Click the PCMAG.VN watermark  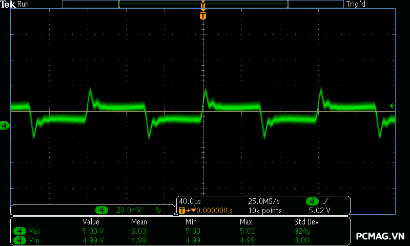click(380, 236)
